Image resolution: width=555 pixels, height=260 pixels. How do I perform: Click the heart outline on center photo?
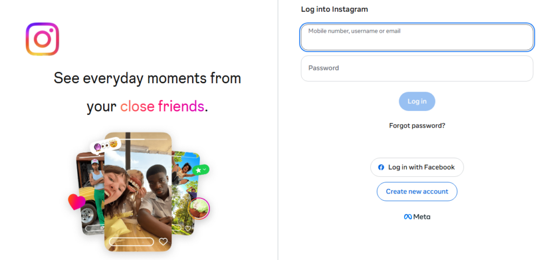[163, 242]
